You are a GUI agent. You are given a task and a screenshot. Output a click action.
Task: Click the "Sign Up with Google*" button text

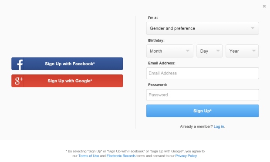point(70,81)
